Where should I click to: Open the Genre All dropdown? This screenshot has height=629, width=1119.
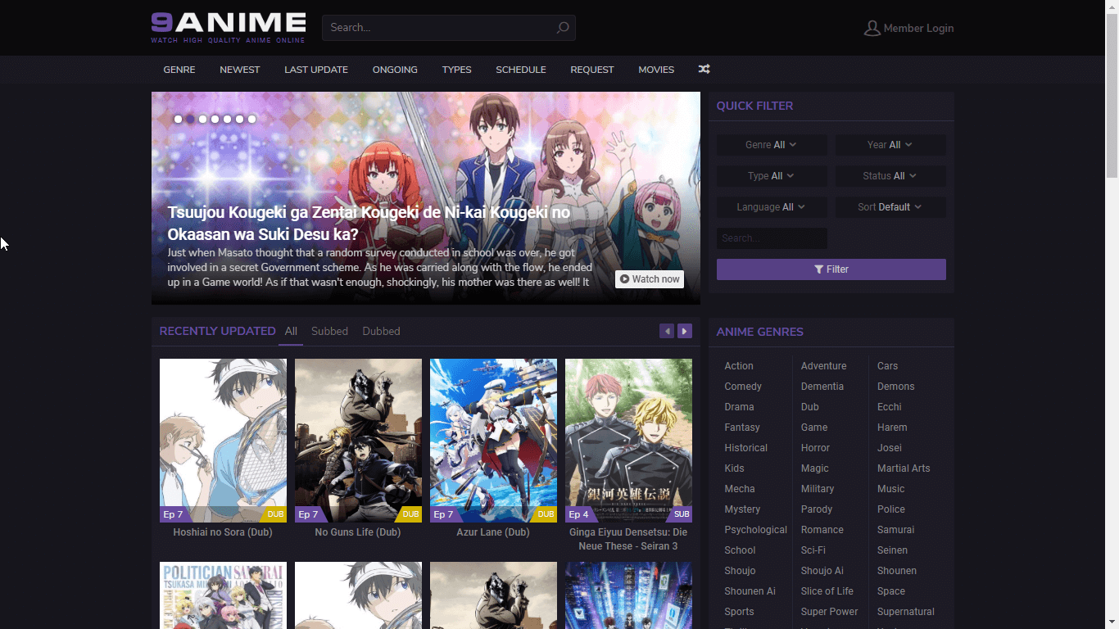coord(772,145)
